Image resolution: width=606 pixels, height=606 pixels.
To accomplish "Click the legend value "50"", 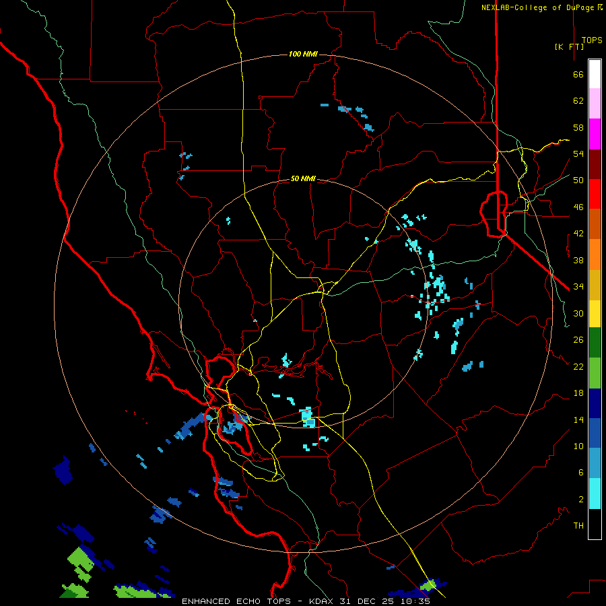I will click(x=578, y=180).
